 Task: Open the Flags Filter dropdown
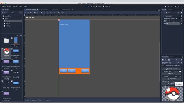178,76
